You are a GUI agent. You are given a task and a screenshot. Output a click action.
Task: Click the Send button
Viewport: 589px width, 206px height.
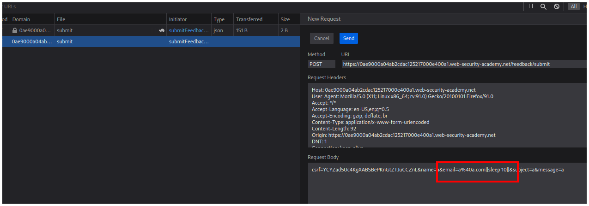click(x=348, y=38)
